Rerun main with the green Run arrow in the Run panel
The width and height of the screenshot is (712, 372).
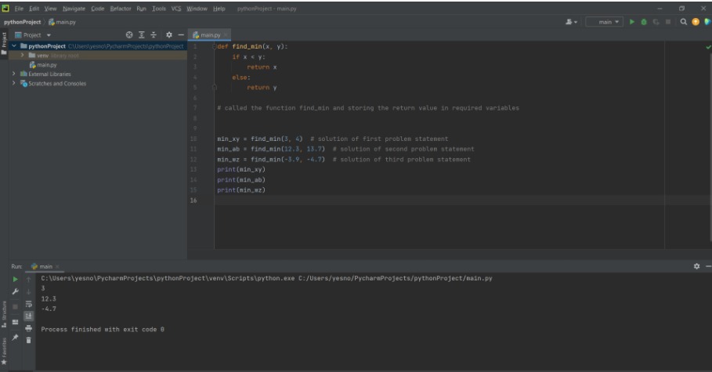(x=14, y=279)
